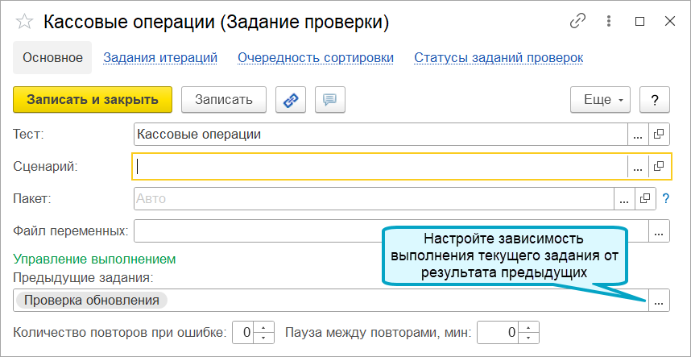Open Пакет value with the open-form icon
Screen dimensions: 691x357
tap(645, 199)
